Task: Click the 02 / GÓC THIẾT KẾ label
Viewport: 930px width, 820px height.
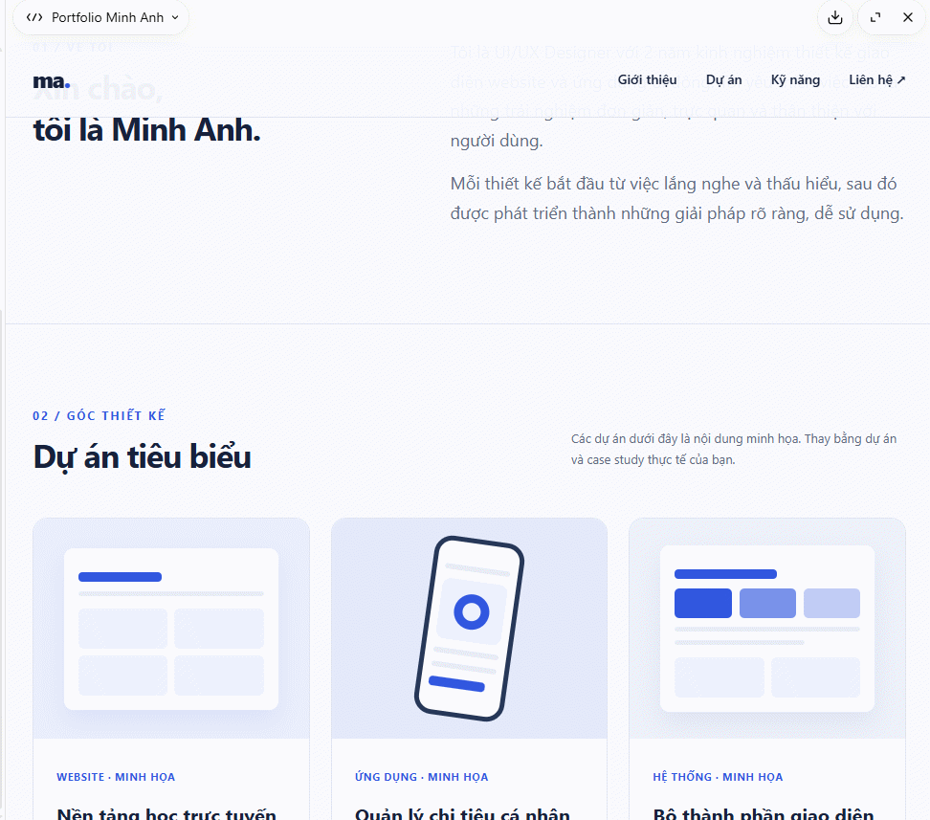Action: pyautogui.click(x=100, y=415)
